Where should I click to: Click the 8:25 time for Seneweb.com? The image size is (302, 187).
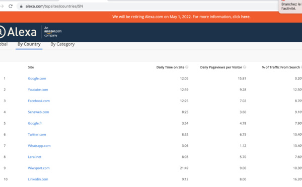click(185, 112)
